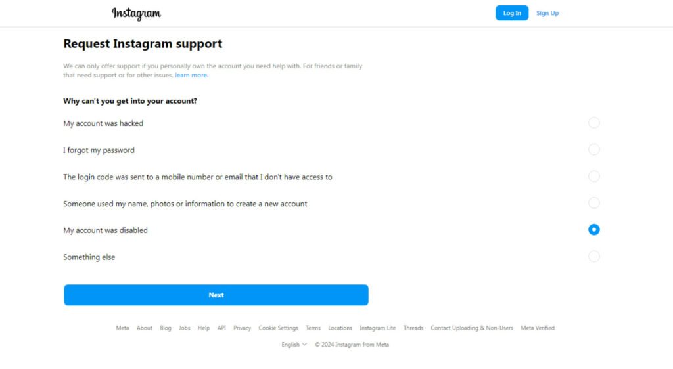Click the Next button
Image resolution: width=673 pixels, height=369 pixels.
pos(216,295)
